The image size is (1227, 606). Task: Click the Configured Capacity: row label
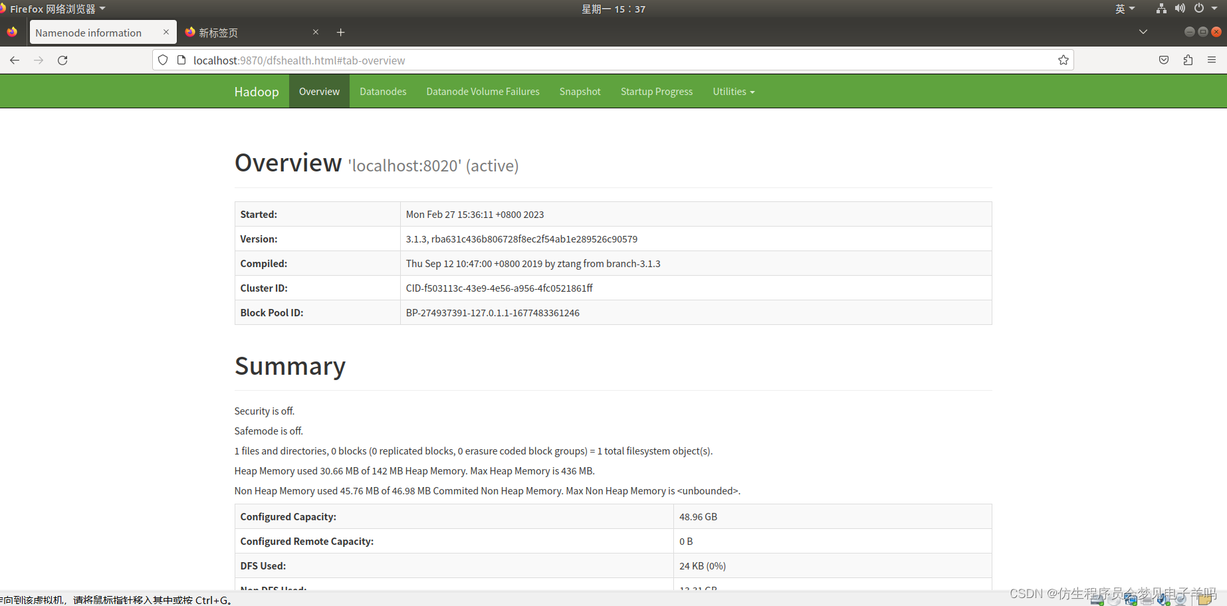288,517
